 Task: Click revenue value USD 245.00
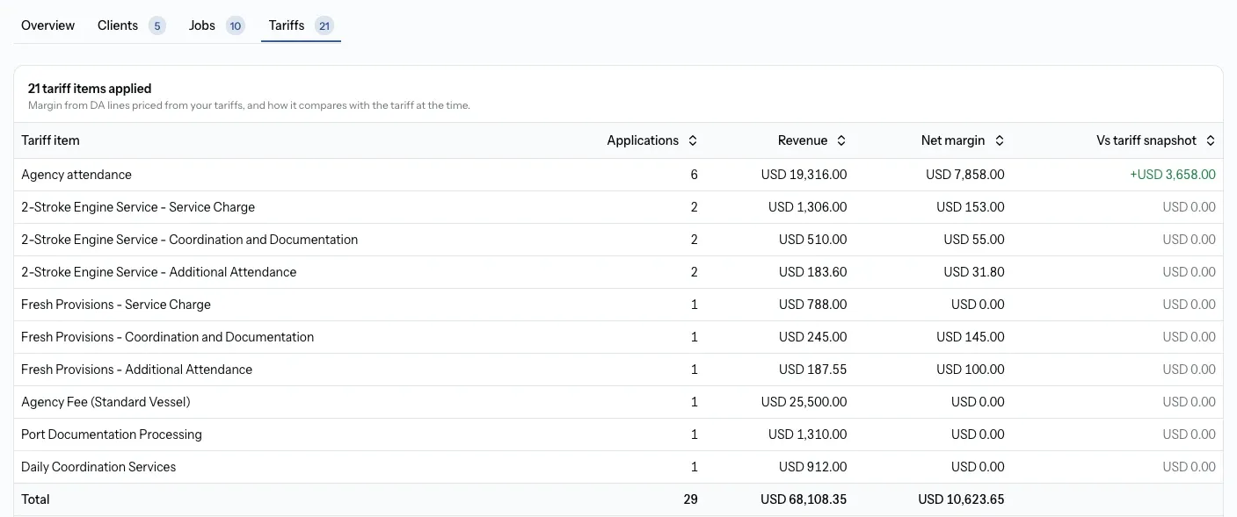point(812,337)
